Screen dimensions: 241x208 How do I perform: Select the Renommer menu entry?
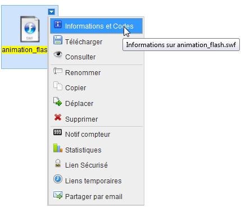click(97, 72)
